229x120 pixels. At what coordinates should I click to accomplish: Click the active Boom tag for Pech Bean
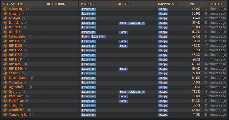[123, 101]
